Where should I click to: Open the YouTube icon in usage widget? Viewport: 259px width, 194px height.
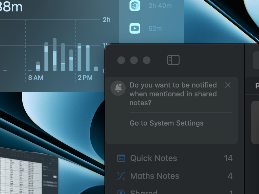tap(135, 29)
